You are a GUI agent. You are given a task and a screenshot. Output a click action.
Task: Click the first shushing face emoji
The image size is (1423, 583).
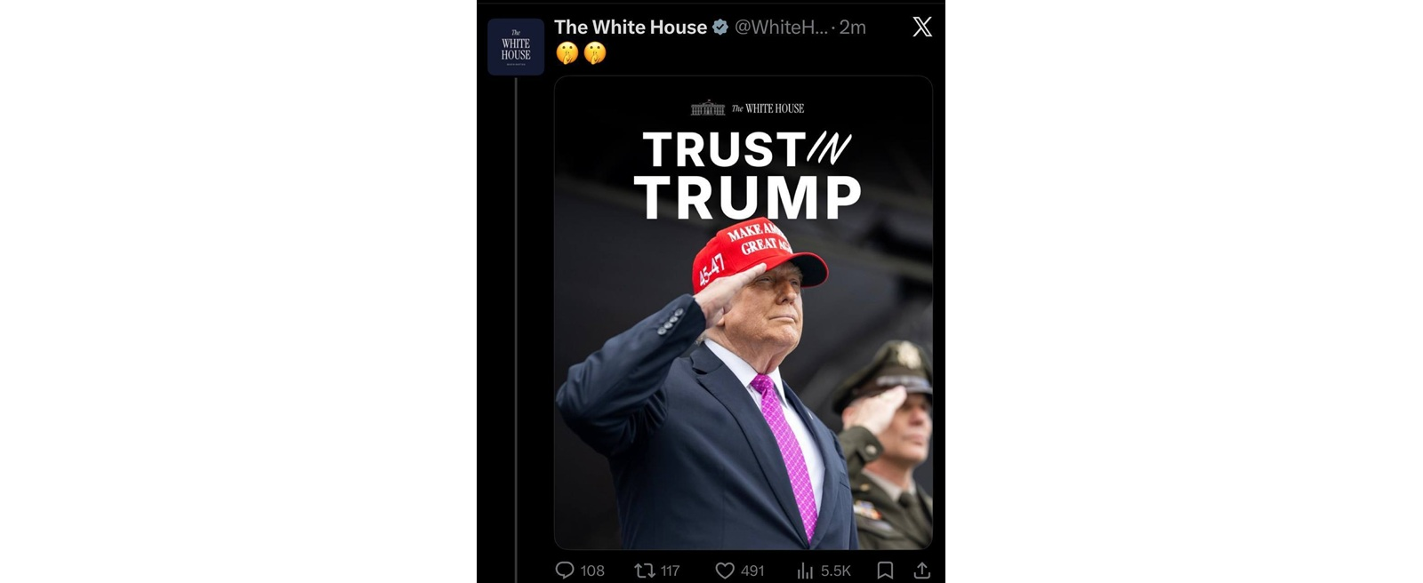567,53
